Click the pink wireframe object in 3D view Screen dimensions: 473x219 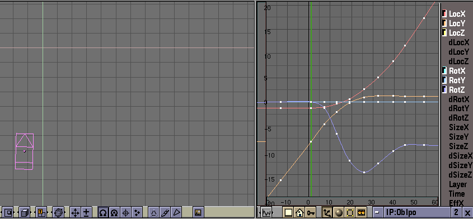click(x=25, y=151)
